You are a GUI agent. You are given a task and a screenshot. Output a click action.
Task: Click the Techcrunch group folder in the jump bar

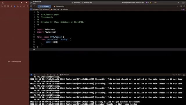(x=45, y=9)
